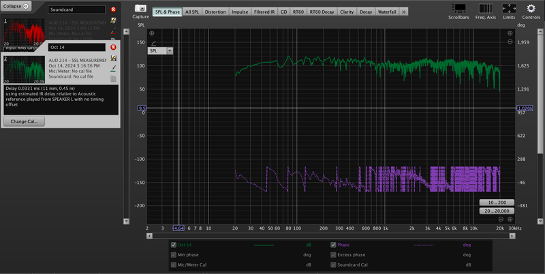Open the Freq. Axis toggle icon

[486, 8]
